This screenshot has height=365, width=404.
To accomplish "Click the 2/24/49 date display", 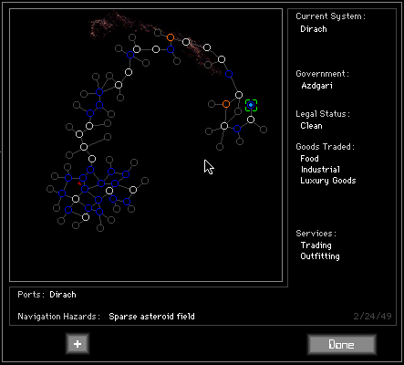I will (372, 317).
